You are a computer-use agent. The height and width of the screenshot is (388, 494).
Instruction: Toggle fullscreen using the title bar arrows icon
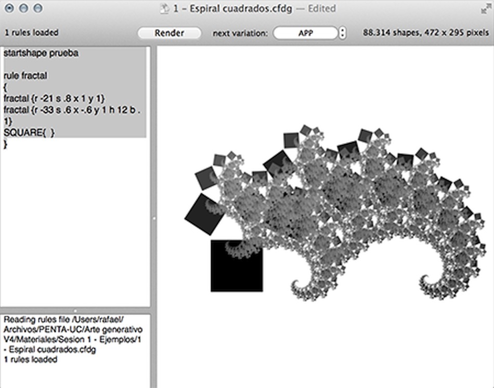pyautogui.click(x=486, y=9)
